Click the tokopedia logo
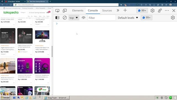 pyautogui.click(x=11, y=12)
